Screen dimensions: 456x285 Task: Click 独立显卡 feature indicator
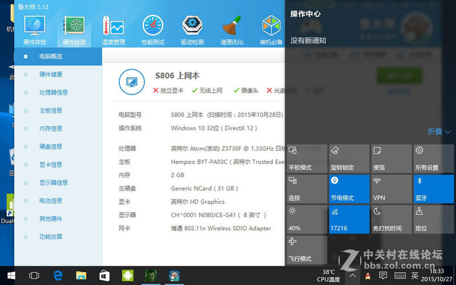pos(168,91)
